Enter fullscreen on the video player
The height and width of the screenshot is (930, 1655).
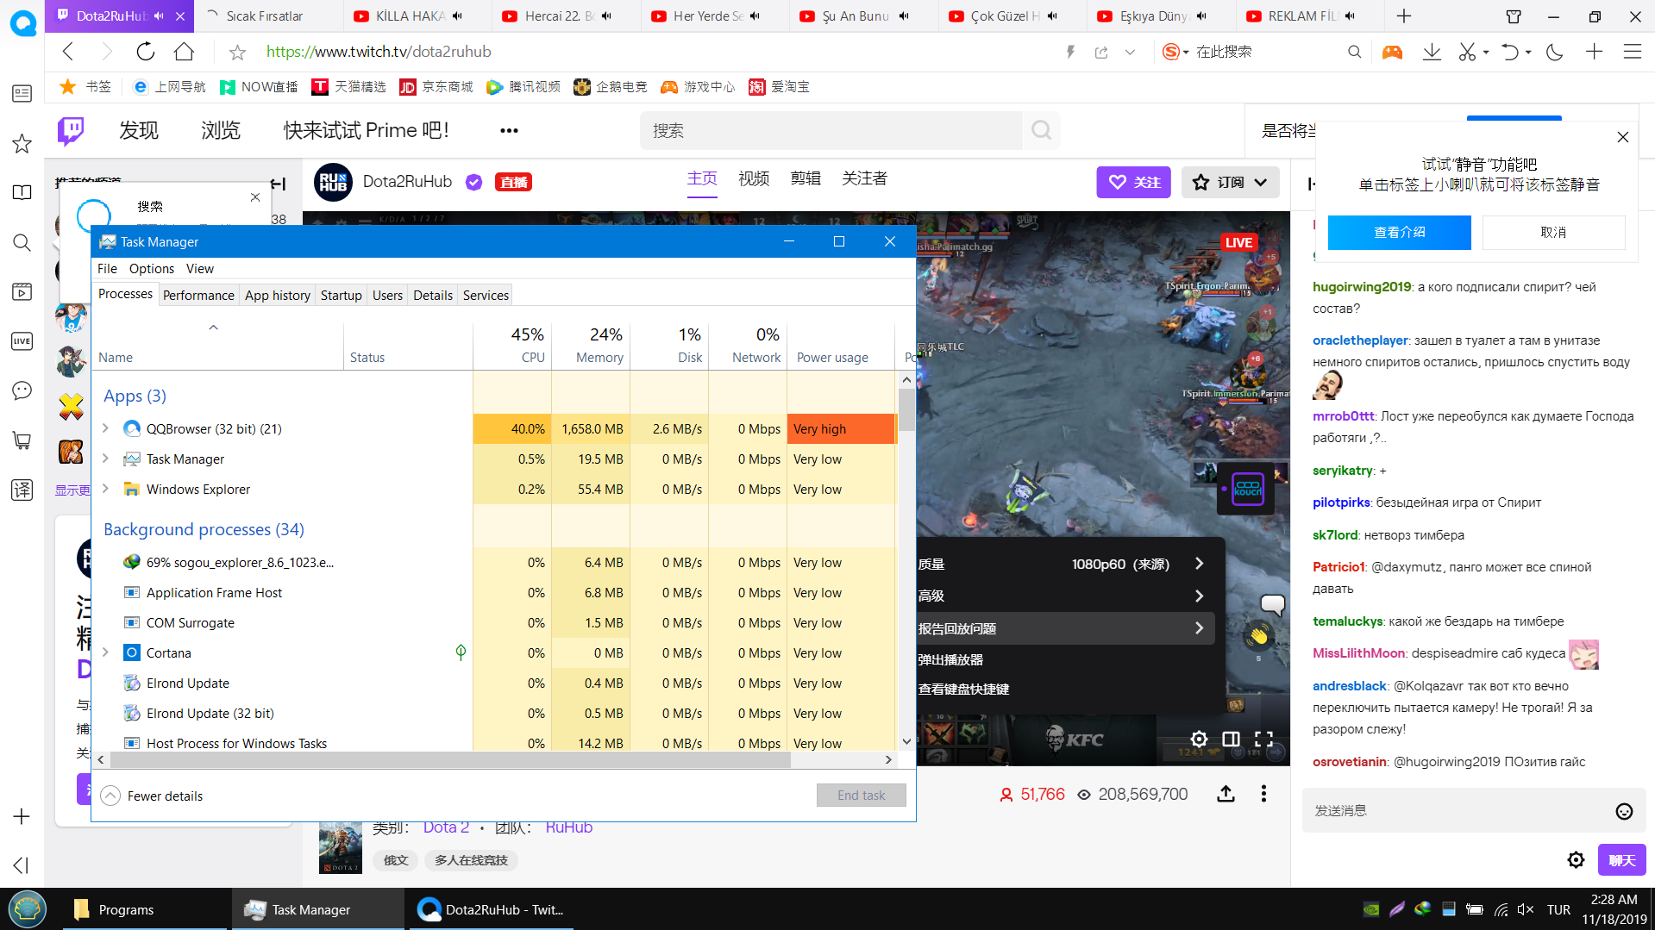coord(1263,739)
